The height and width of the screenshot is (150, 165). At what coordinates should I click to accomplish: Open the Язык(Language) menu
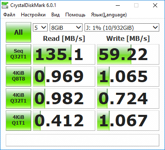(109, 15)
